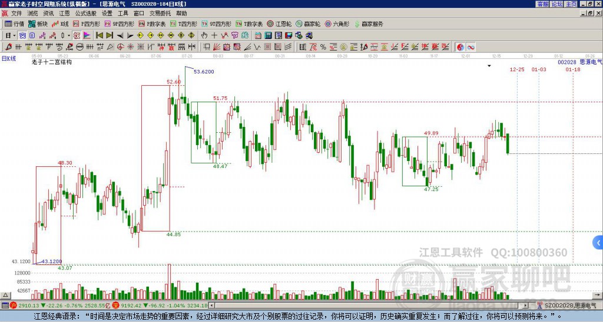The image size is (603, 322).
Task: Open the 江恩轮 Gann wheel tool
Action: [x=279, y=24]
